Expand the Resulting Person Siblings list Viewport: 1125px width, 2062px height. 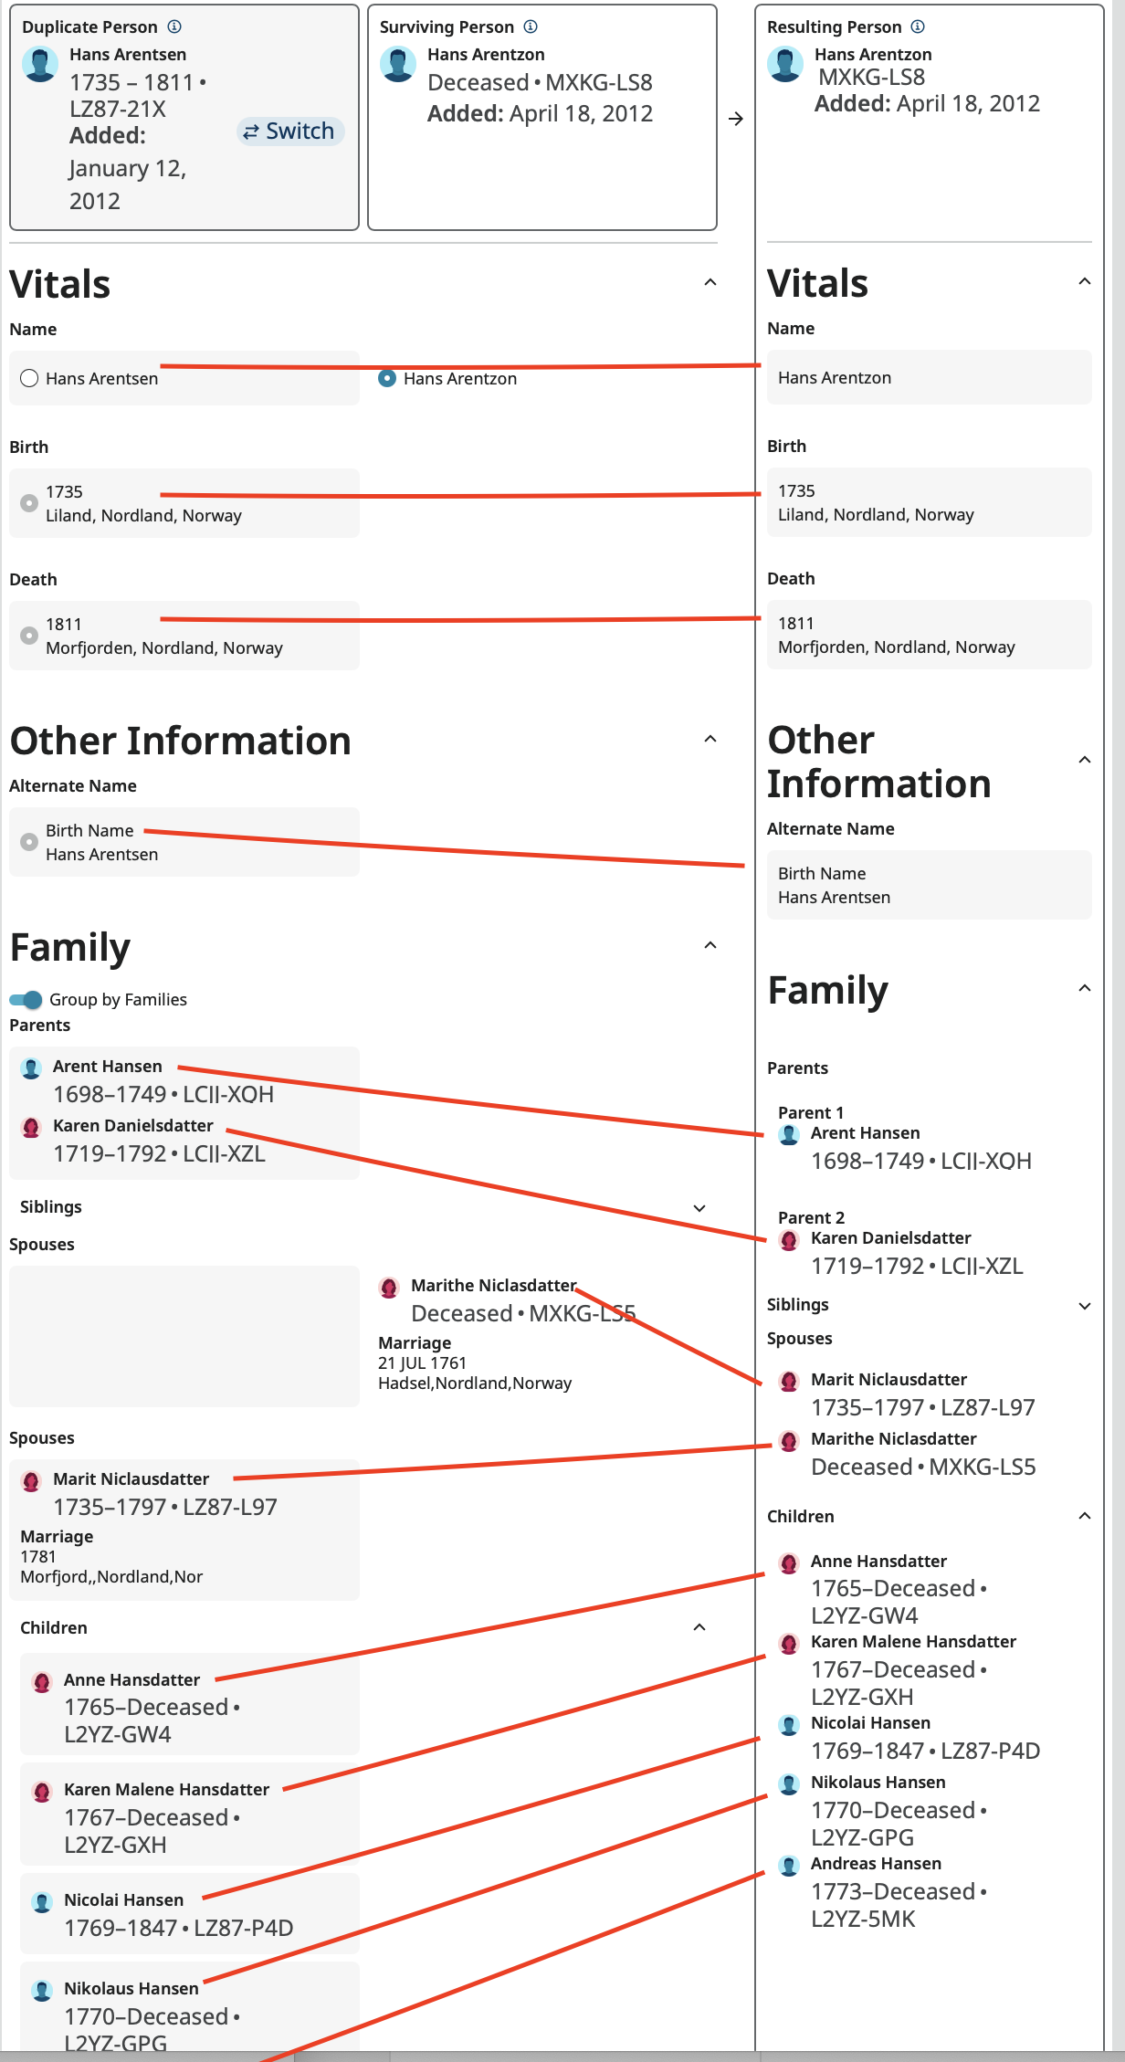tap(1085, 1306)
